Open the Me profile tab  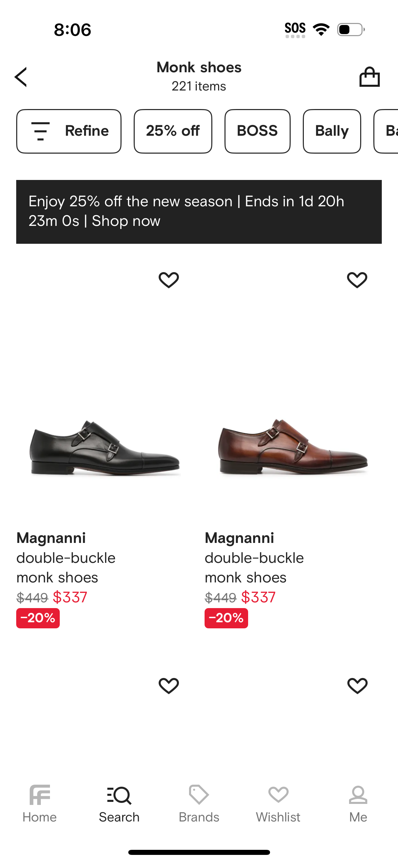pos(358,804)
